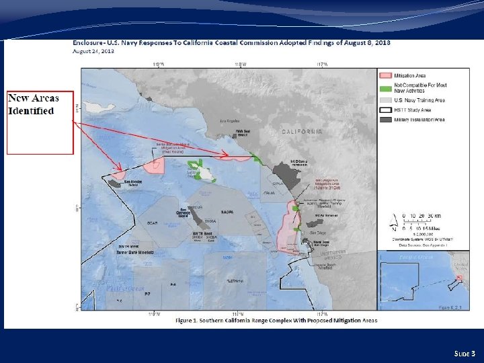Click the Santa Barbara Island Mitigation Area label
This screenshot has width=484, height=363.
tap(173, 148)
